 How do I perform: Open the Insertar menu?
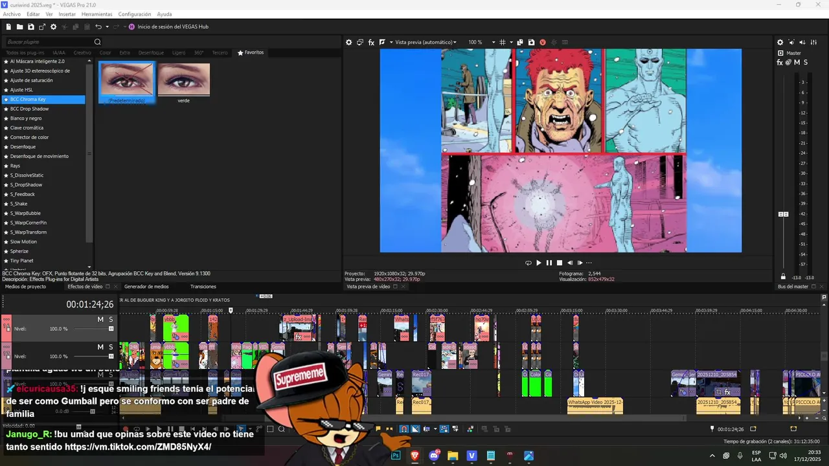point(67,14)
